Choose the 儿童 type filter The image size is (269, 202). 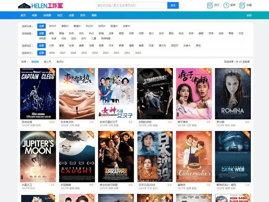click(94, 38)
